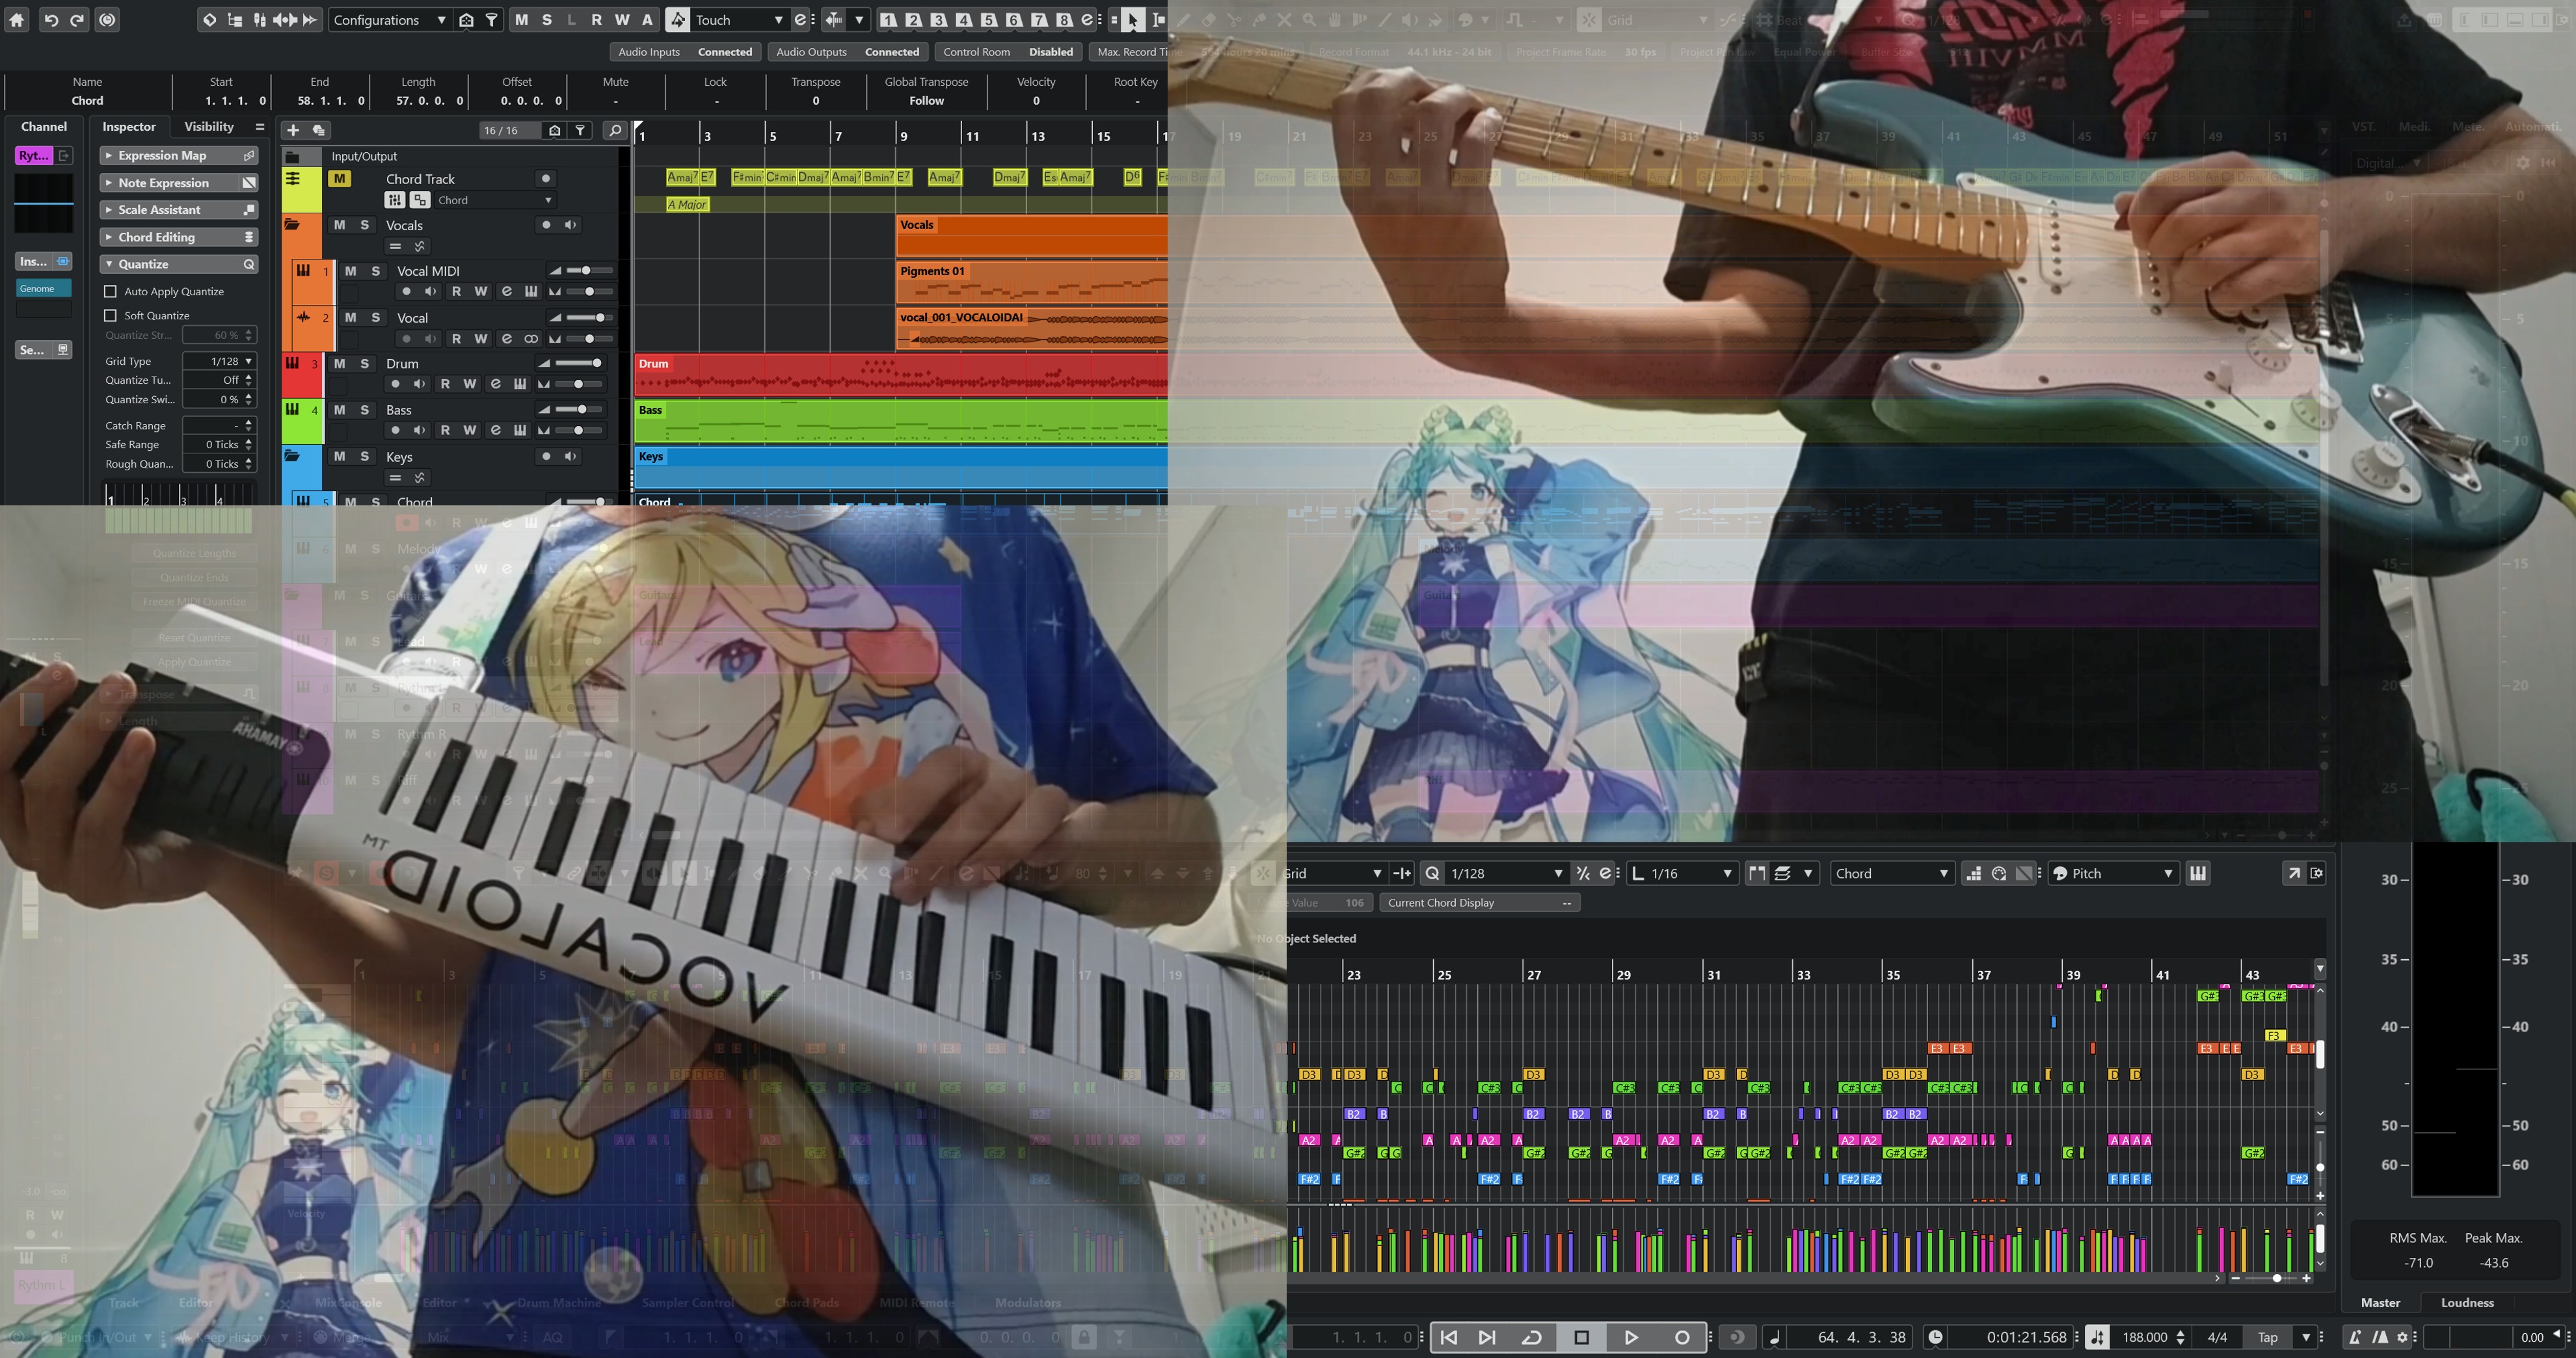Expand the Scale Assistant section

point(180,210)
